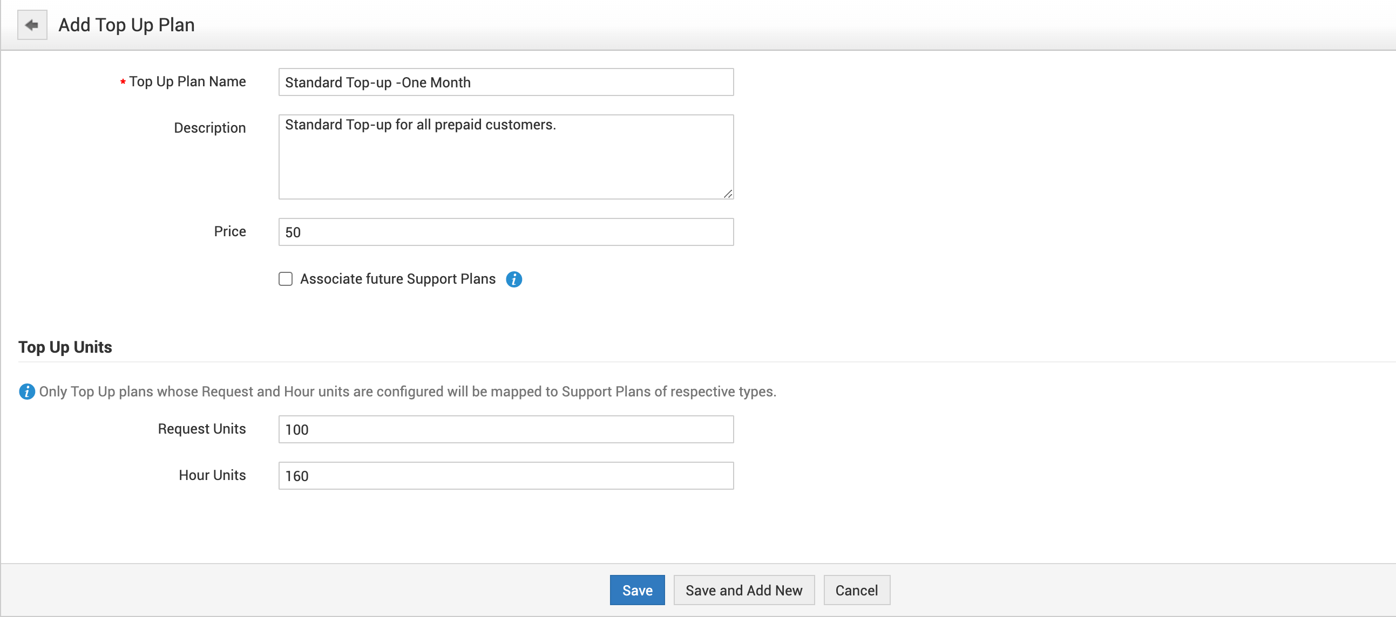Click the Save button
The width and height of the screenshot is (1396, 617).
(636, 590)
